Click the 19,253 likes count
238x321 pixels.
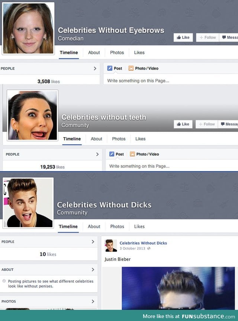[52, 167]
